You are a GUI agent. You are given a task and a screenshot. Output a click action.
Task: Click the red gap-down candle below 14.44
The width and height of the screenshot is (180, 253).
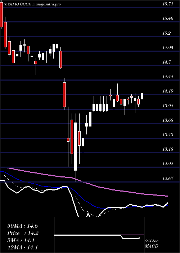[64, 95]
